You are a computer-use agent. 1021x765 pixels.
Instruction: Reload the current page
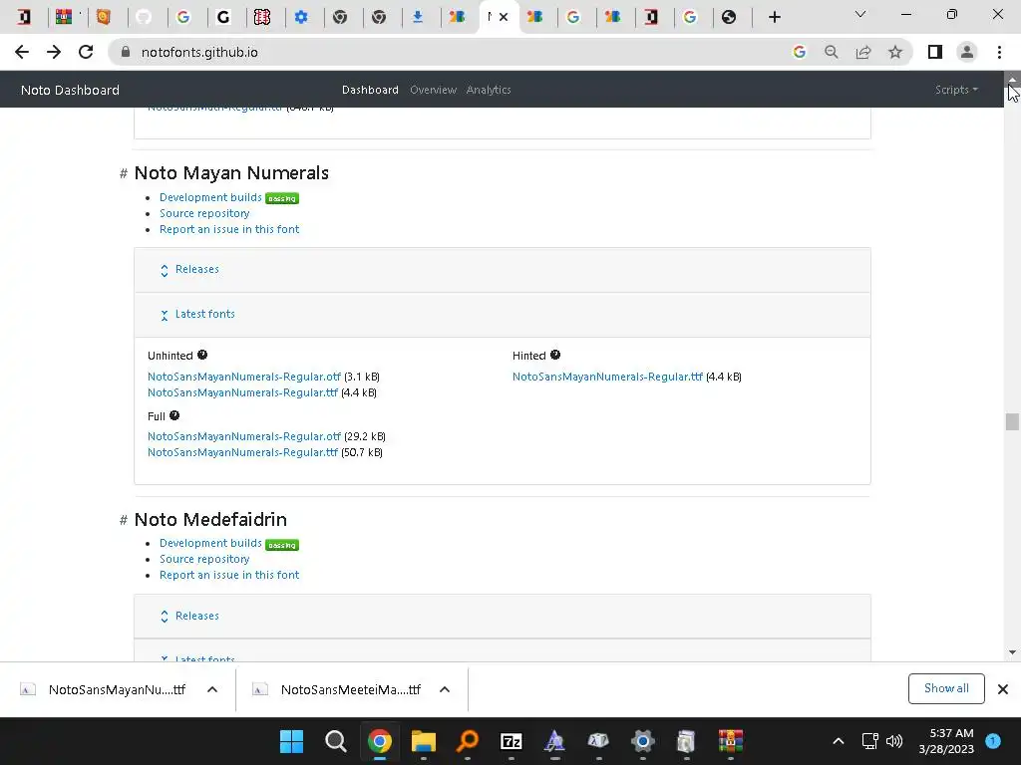pos(86,52)
